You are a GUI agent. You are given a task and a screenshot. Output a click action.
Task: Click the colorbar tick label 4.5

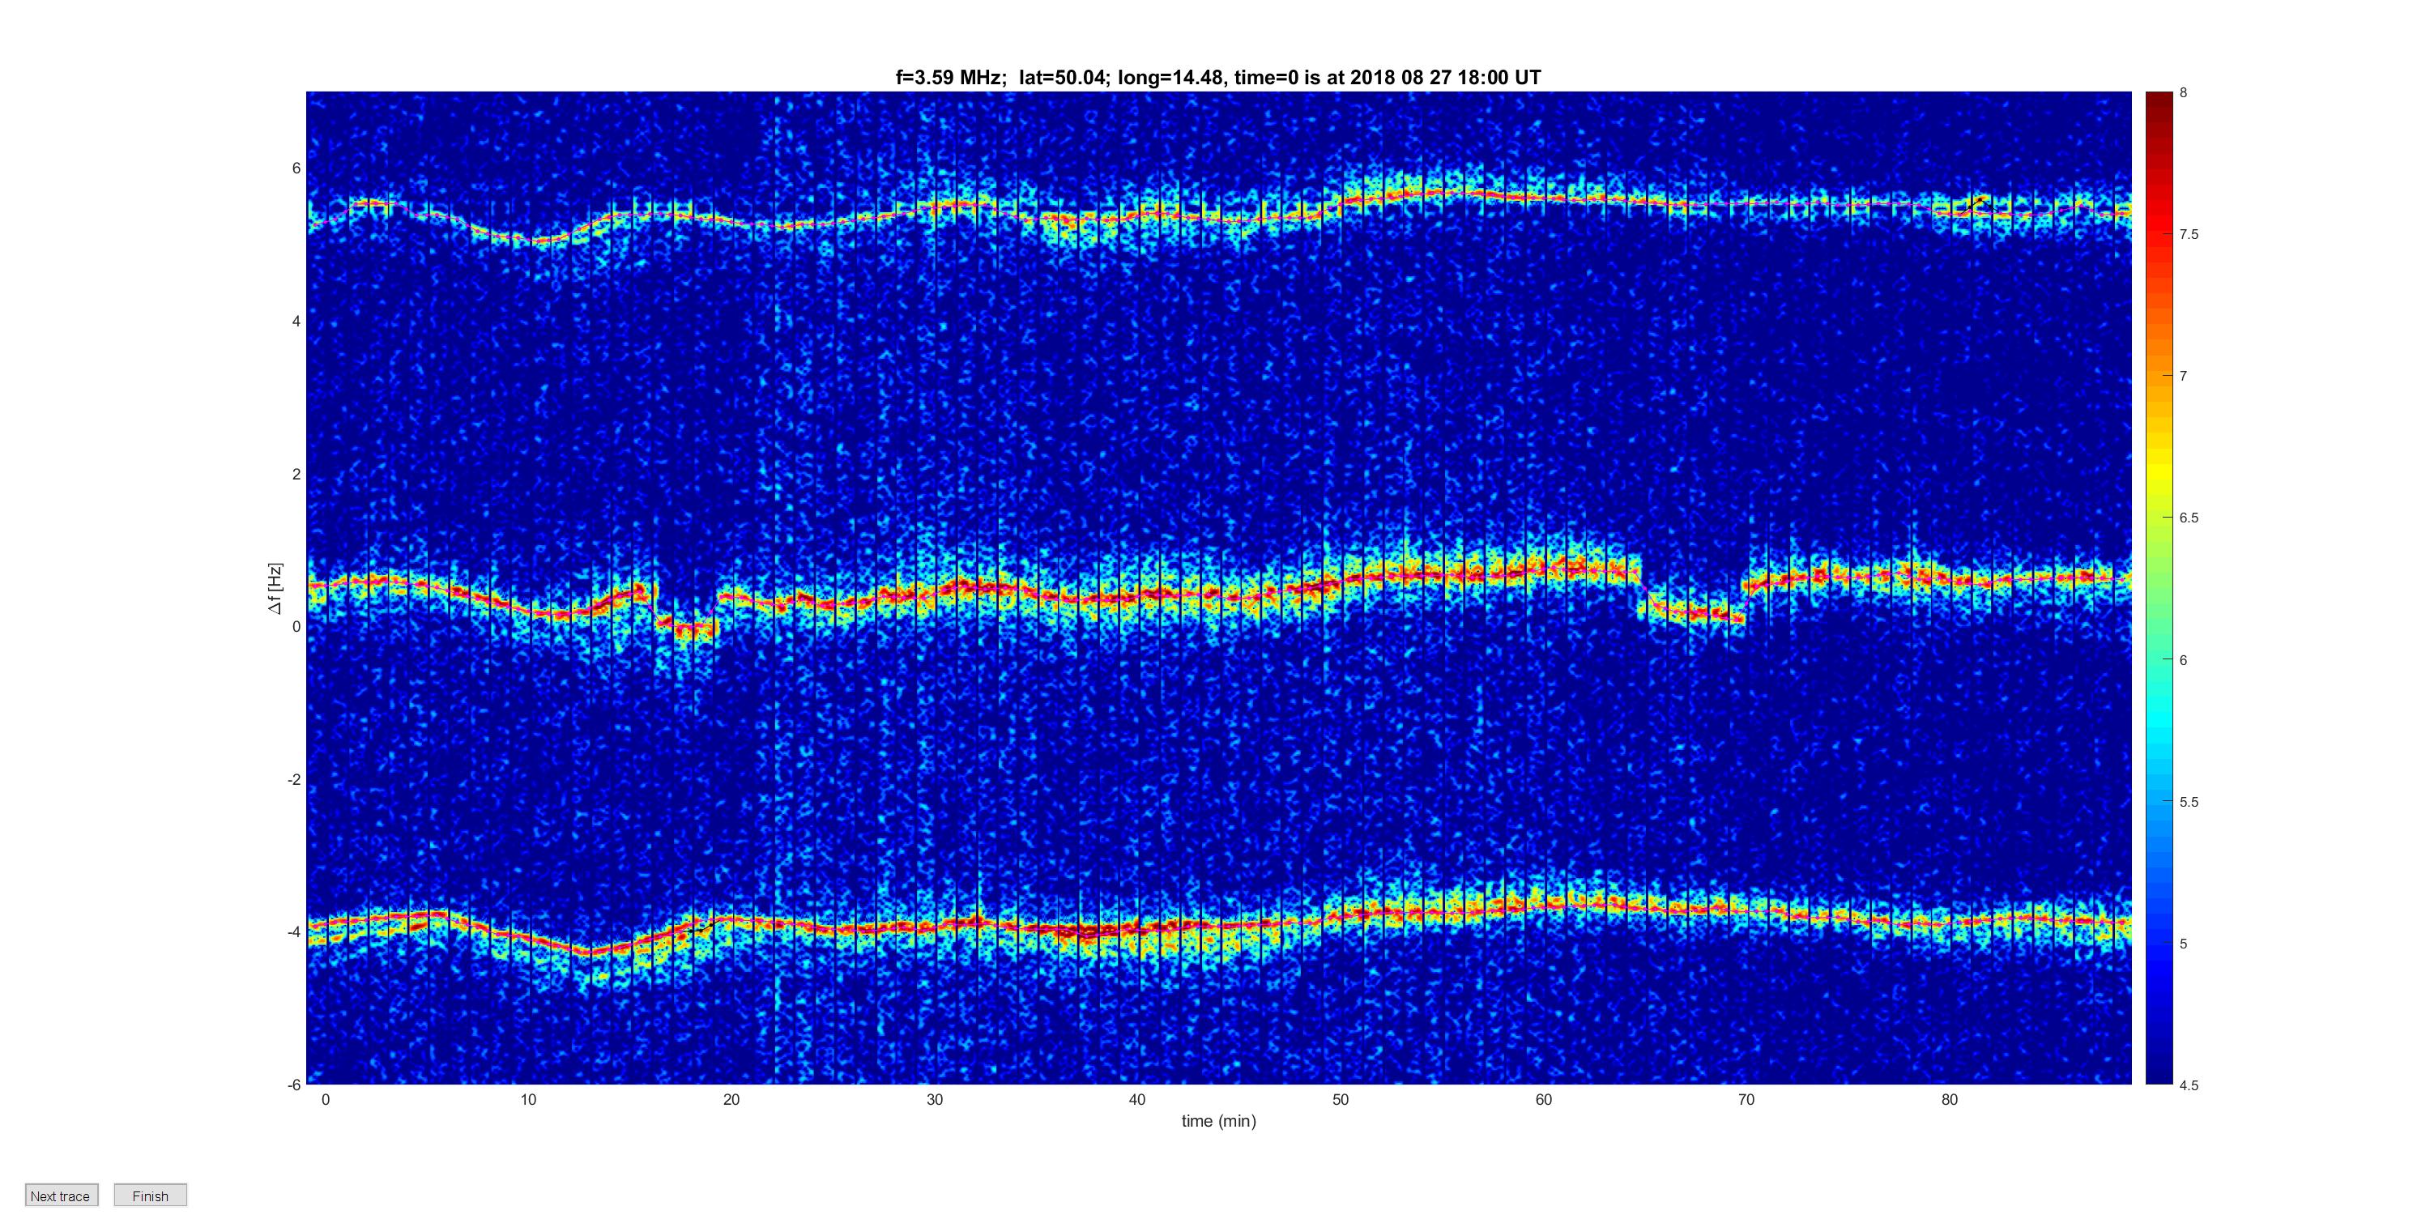[x=2189, y=1085]
